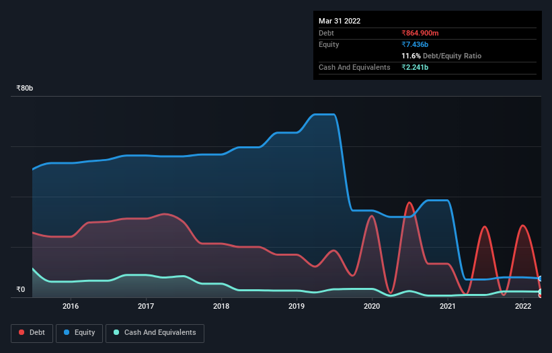Click the Cash And Equivalents end-point marker
This screenshot has width=552, height=353.
click(541, 291)
